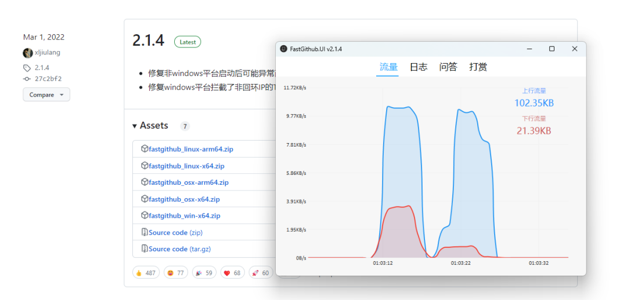Click the 3.91KB/s axis label
The width and height of the screenshot is (627, 300).
click(x=296, y=202)
